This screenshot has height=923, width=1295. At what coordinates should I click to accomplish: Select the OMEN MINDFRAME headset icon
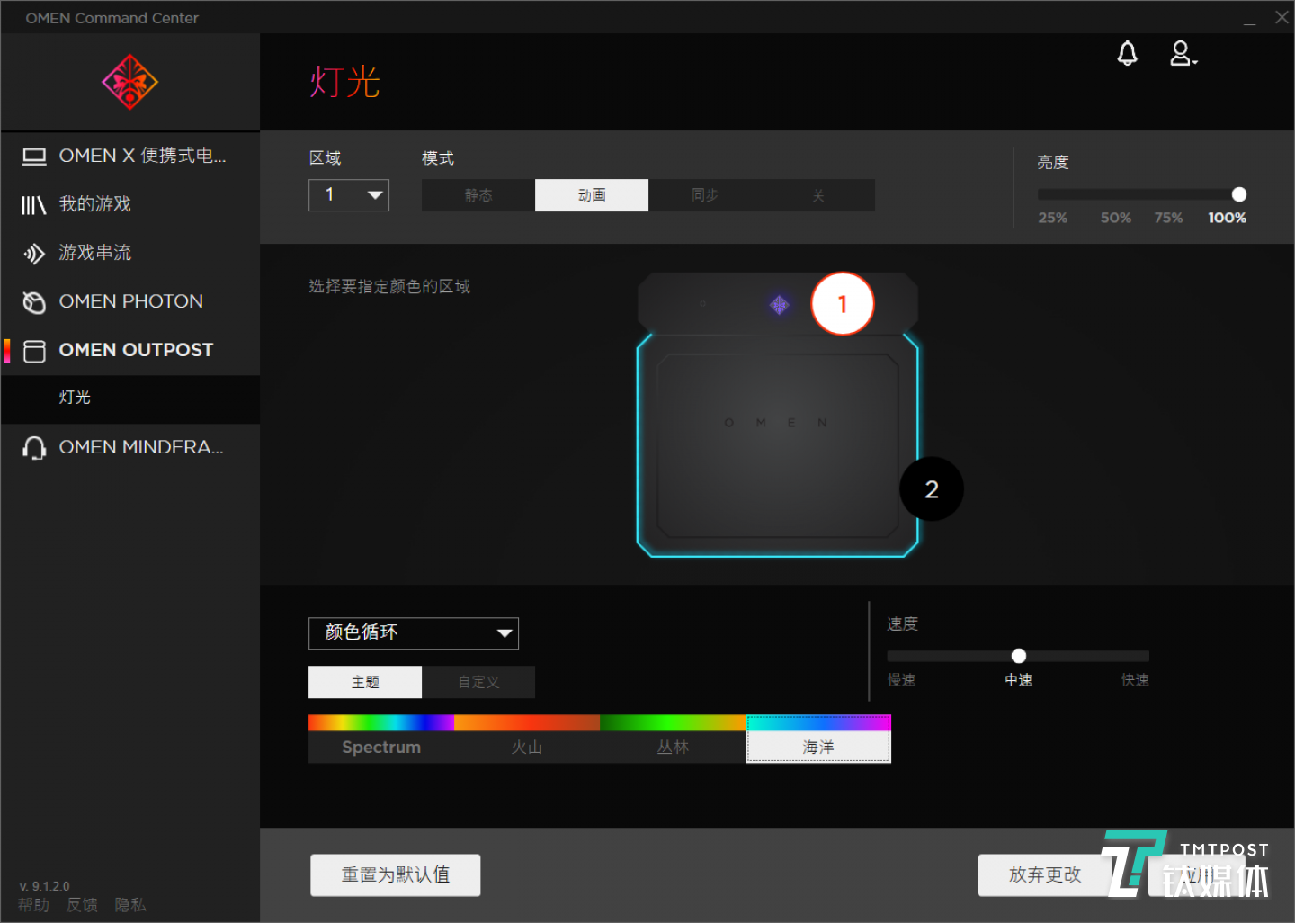(34, 448)
